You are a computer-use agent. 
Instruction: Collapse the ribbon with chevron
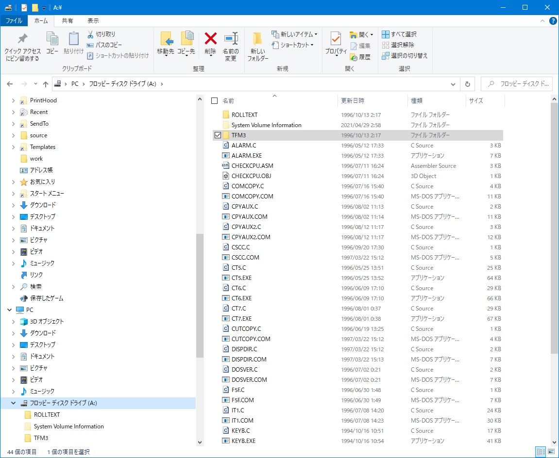coord(542,21)
